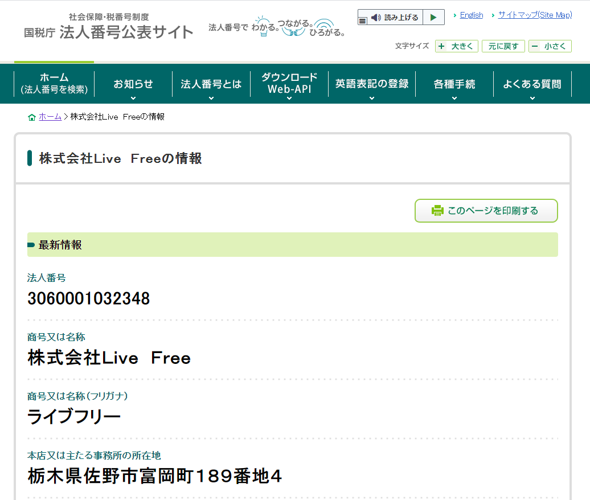The image size is (590, 500).
Task: Click the 法人番号 field label
Action: click(47, 278)
